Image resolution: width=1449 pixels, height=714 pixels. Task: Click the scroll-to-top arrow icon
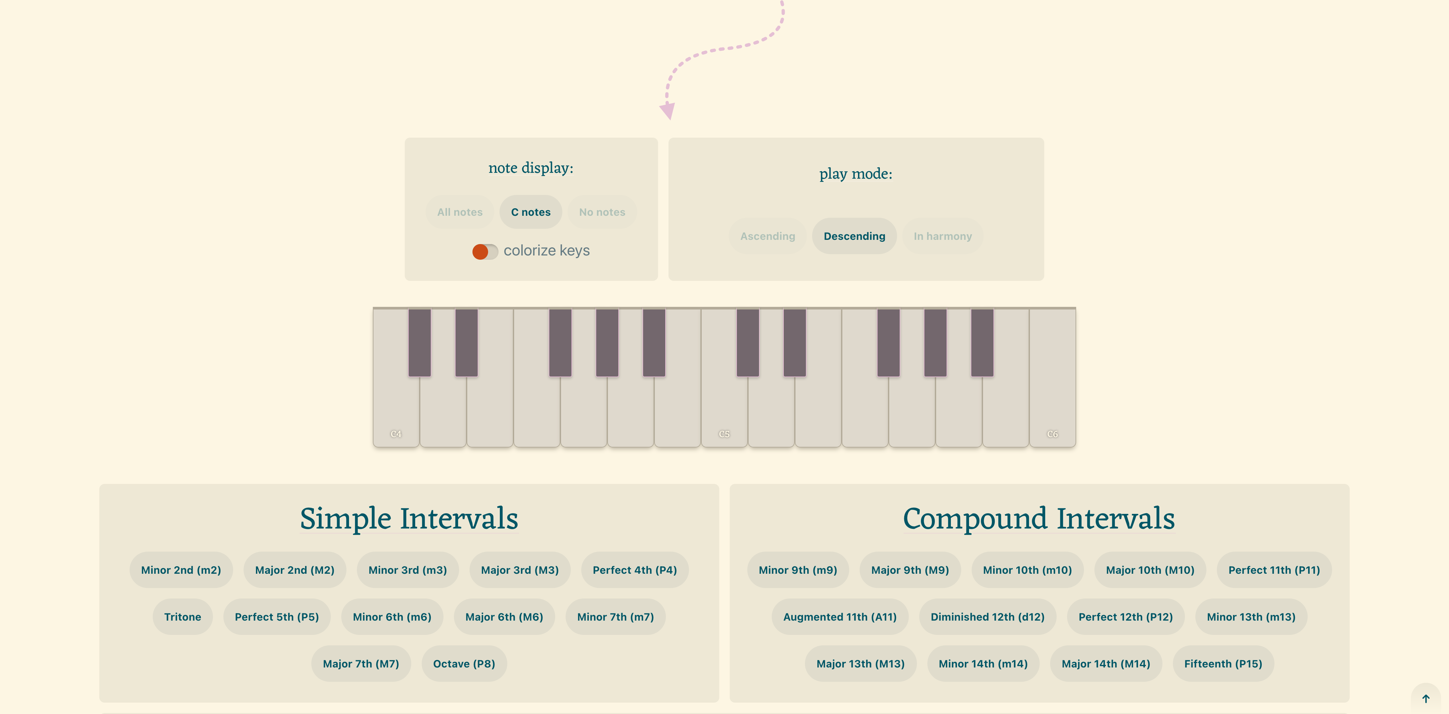coord(1425,698)
